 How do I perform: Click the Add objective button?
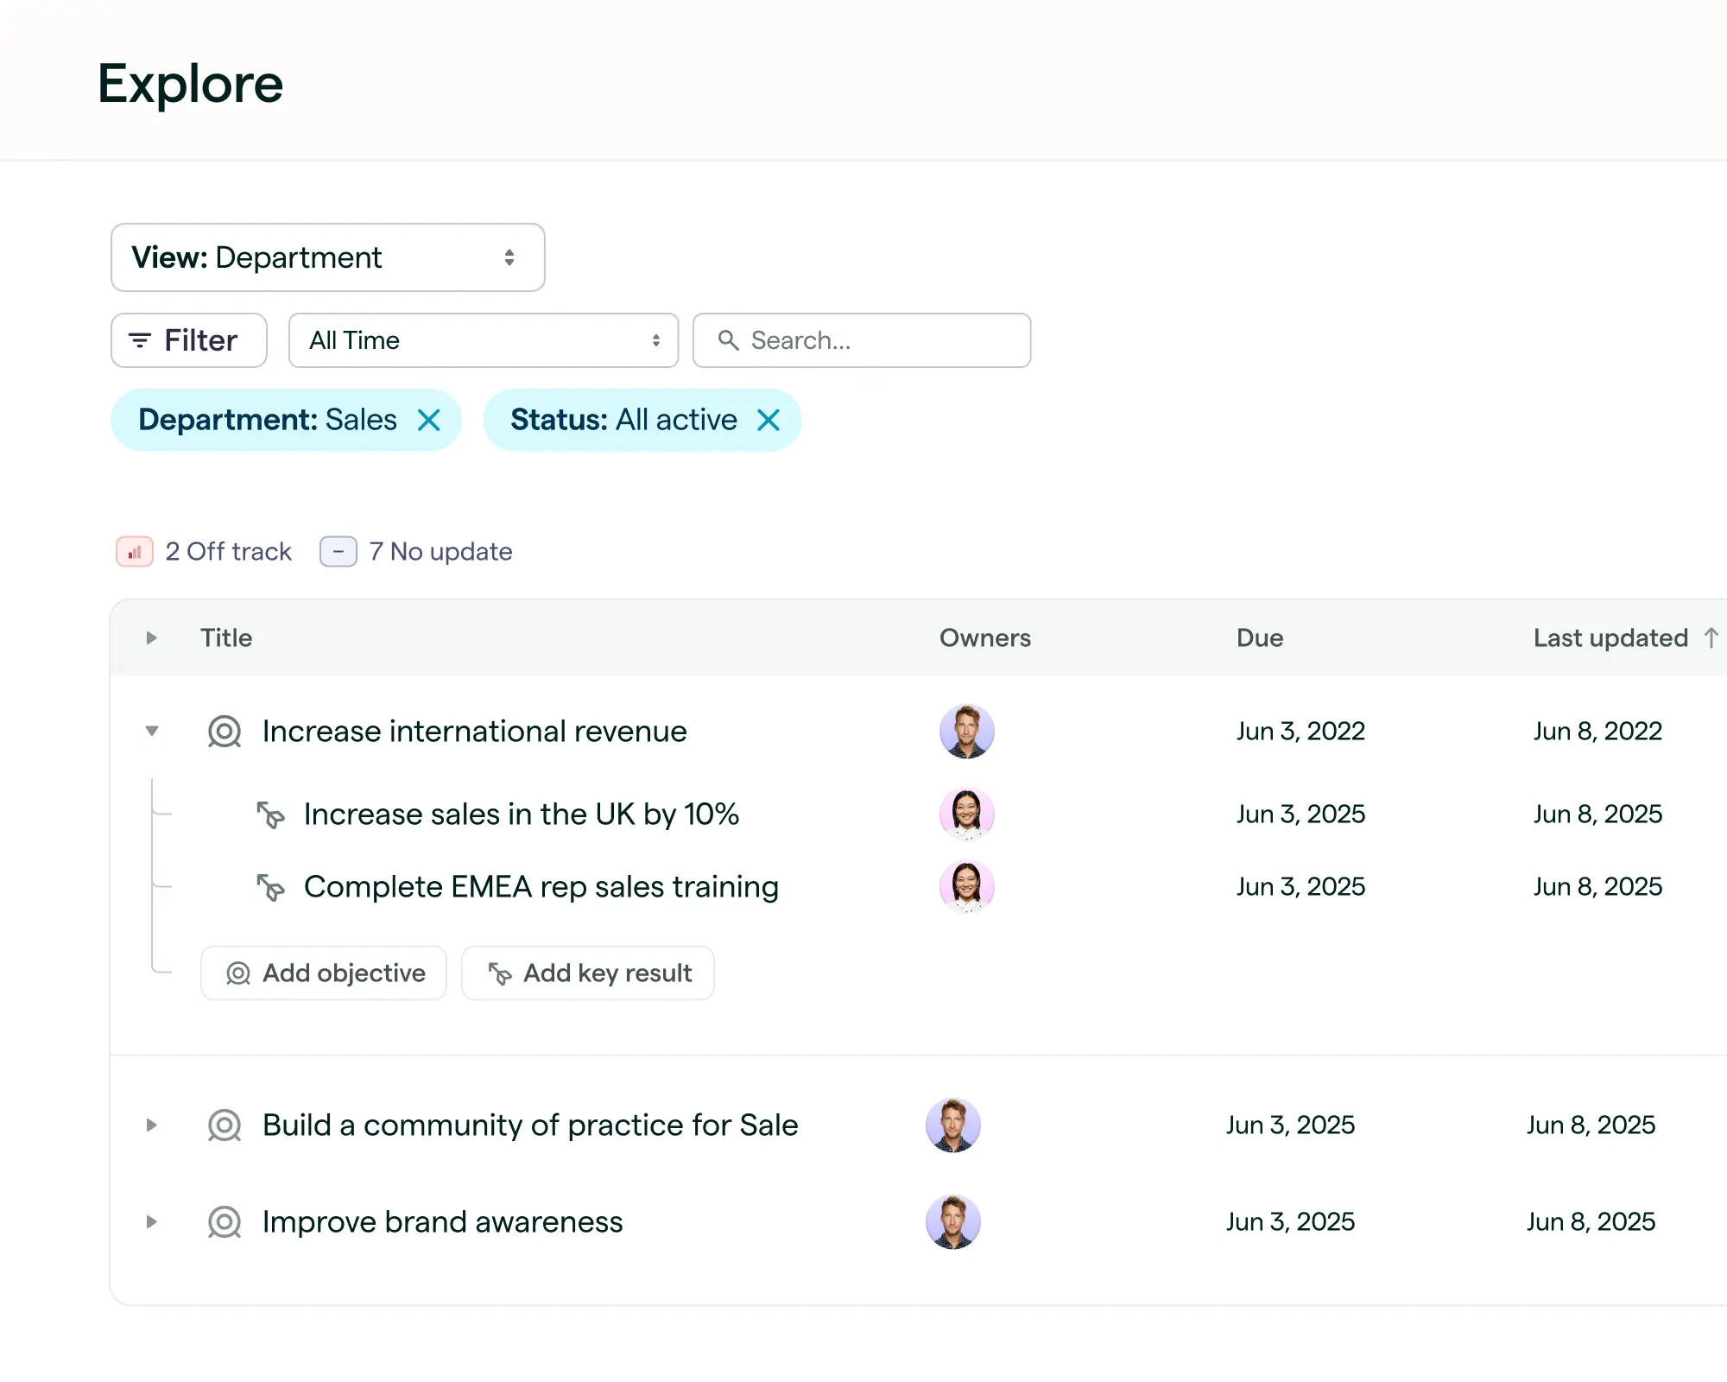pyautogui.click(x=323, y=973)
